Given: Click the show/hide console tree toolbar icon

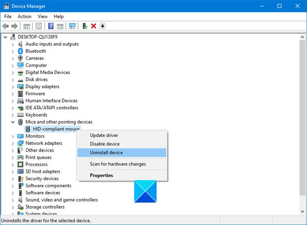Looking at the screenshot, I should click(x=27, y=26).
